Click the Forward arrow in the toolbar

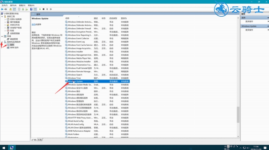(x=6, y=9)
